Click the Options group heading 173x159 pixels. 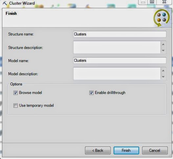[x=16, y=84]
